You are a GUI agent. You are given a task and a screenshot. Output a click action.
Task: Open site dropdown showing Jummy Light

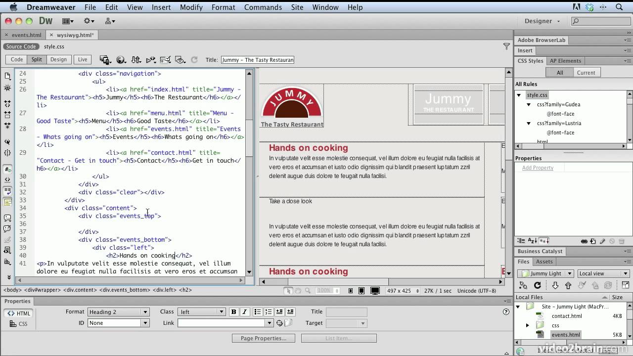(x=545, y=273)
